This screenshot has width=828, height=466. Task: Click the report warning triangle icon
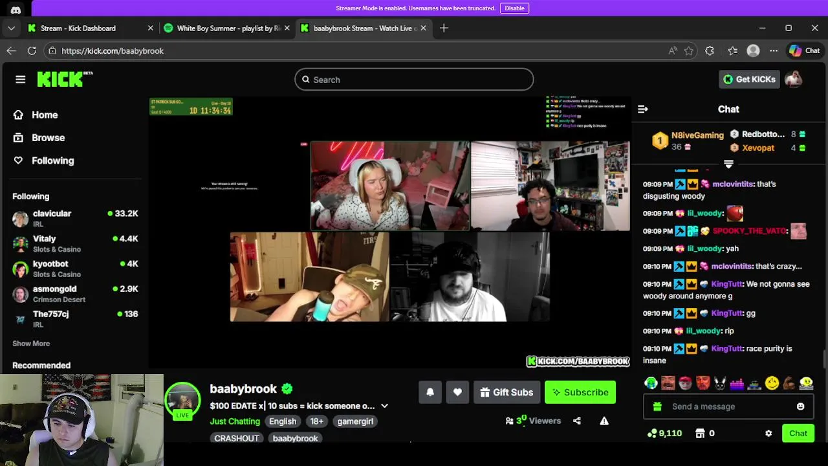click(604, 421)
